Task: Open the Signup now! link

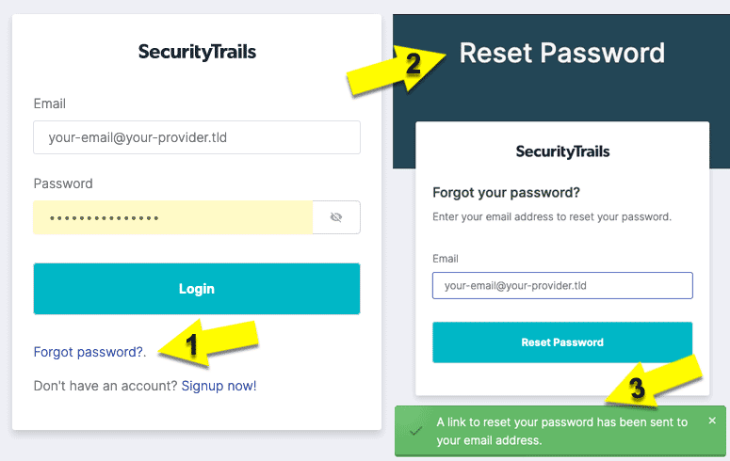Action: click(x=219, y=386)
